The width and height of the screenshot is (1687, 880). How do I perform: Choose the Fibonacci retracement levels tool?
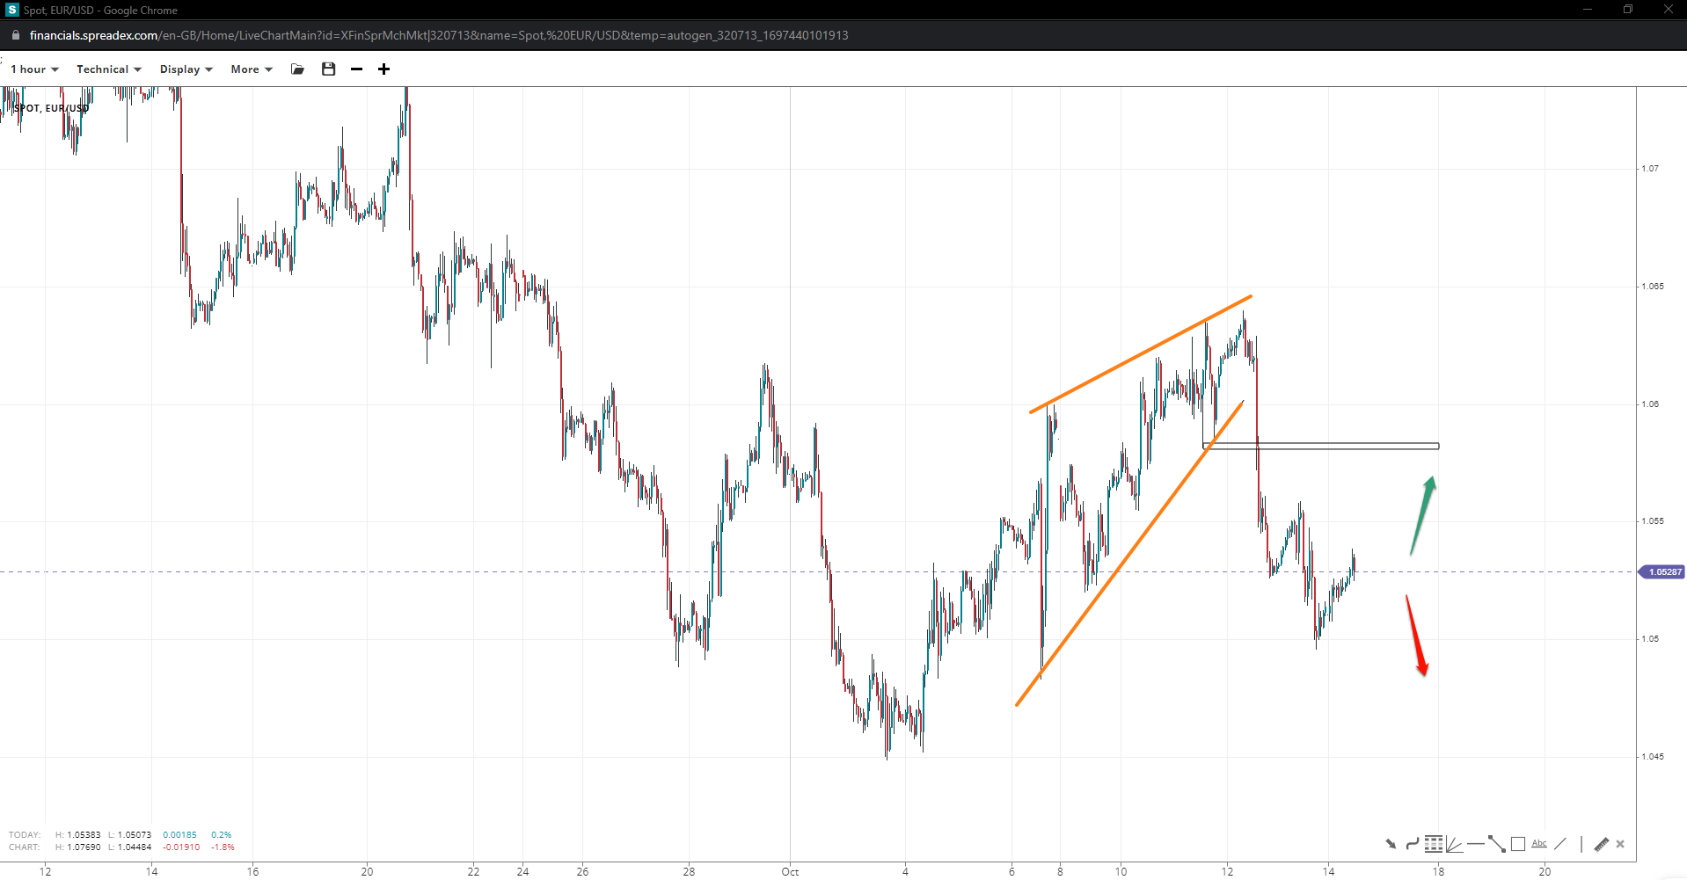pos(1434,844)
